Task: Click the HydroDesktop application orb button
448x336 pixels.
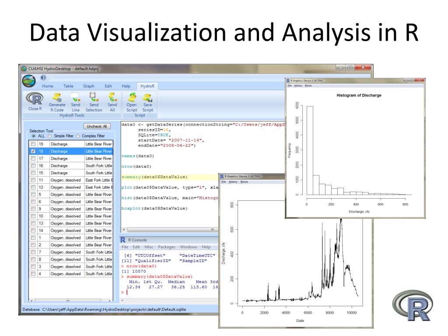Action: coord(29,80)
